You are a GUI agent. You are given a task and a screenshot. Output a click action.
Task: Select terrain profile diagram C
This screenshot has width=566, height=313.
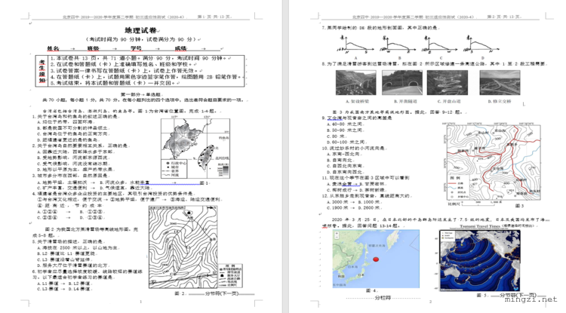click(x=441, y=45)
